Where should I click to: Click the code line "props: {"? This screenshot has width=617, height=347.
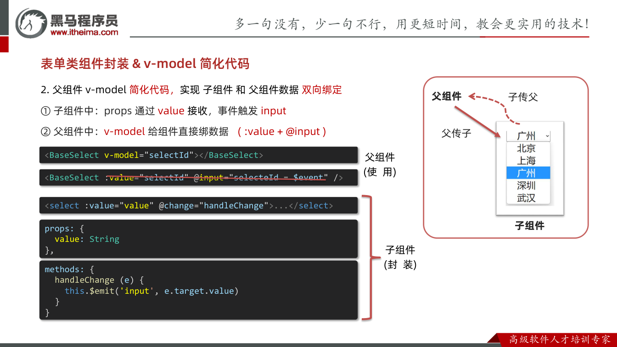(64, 228)
